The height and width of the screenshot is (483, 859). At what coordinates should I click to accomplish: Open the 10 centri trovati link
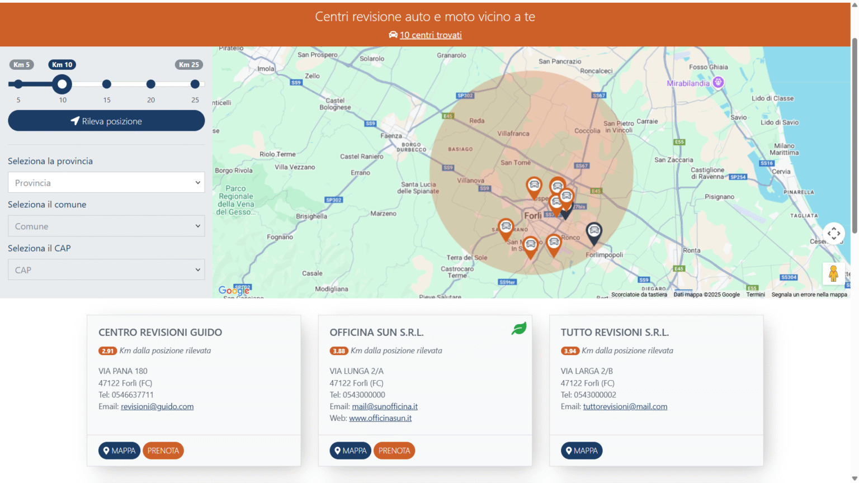pos(430,35)
